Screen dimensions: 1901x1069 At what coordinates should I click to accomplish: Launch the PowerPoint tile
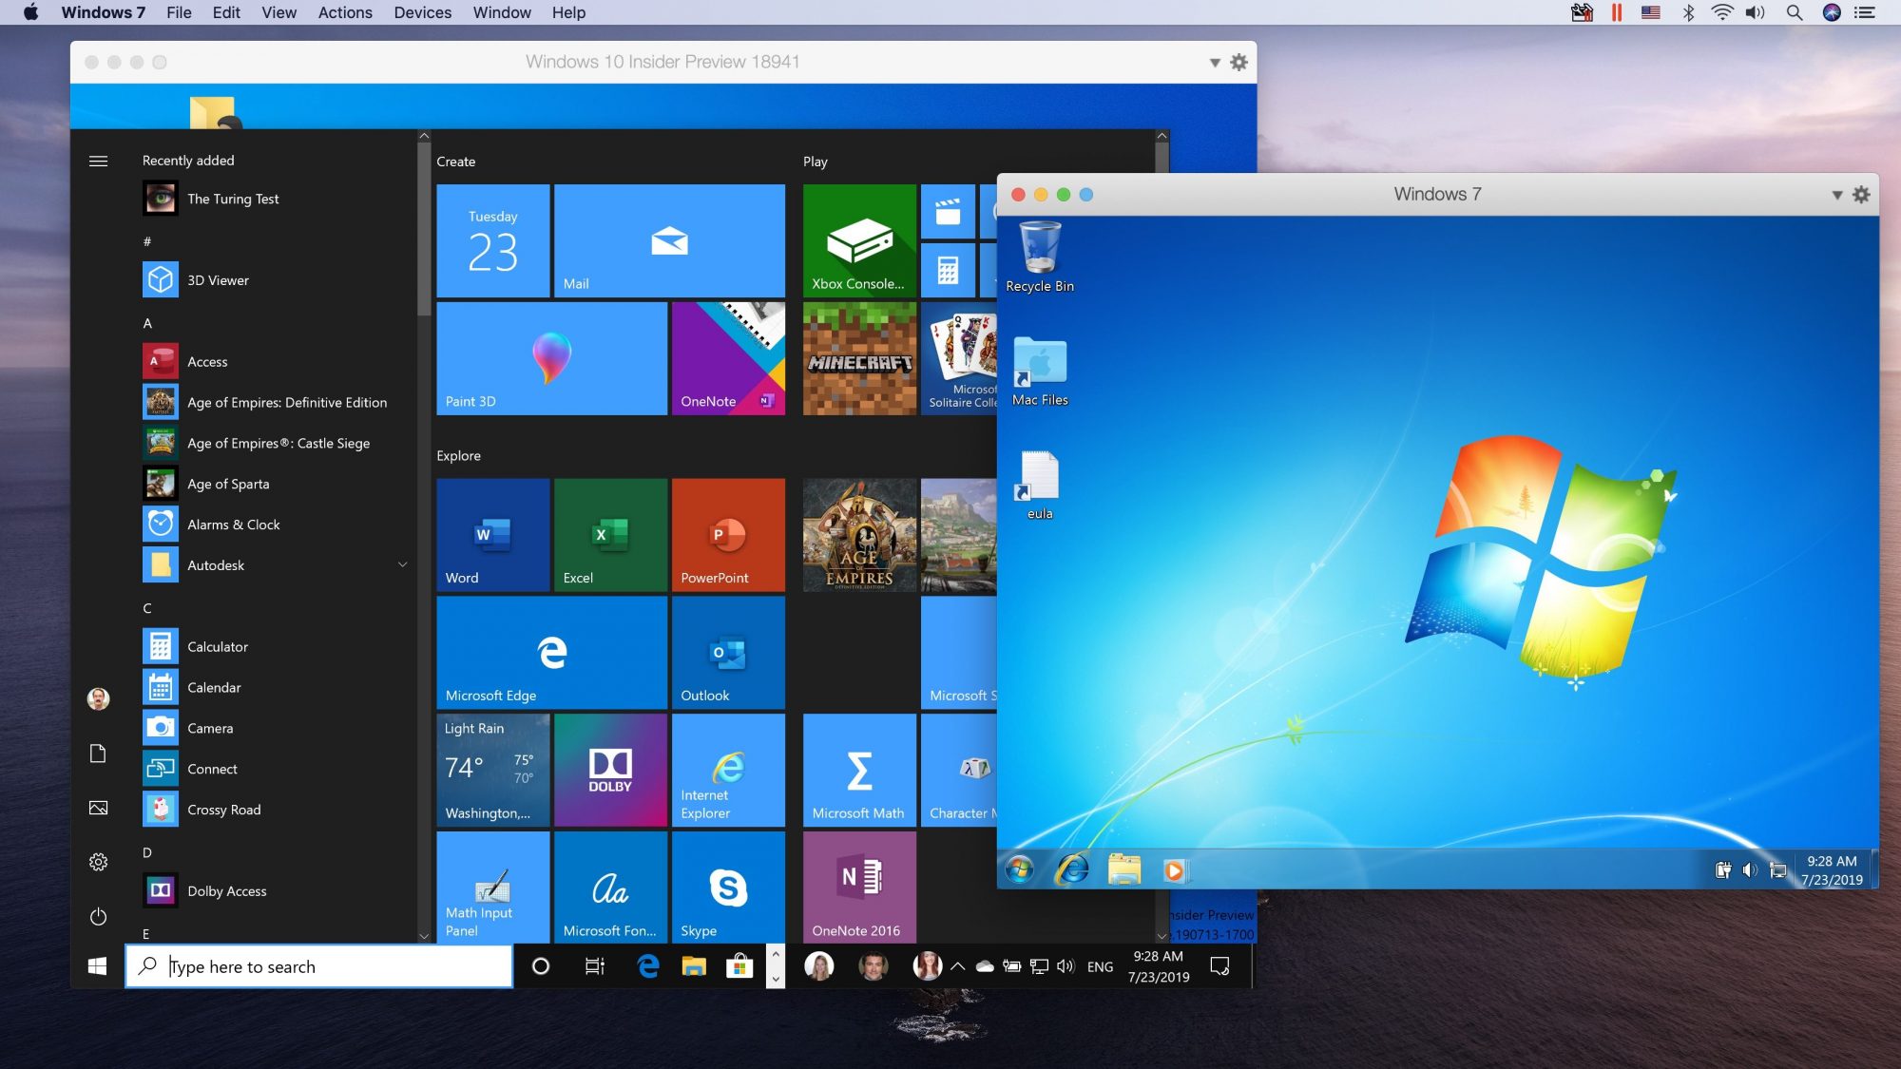pos(728,535)
